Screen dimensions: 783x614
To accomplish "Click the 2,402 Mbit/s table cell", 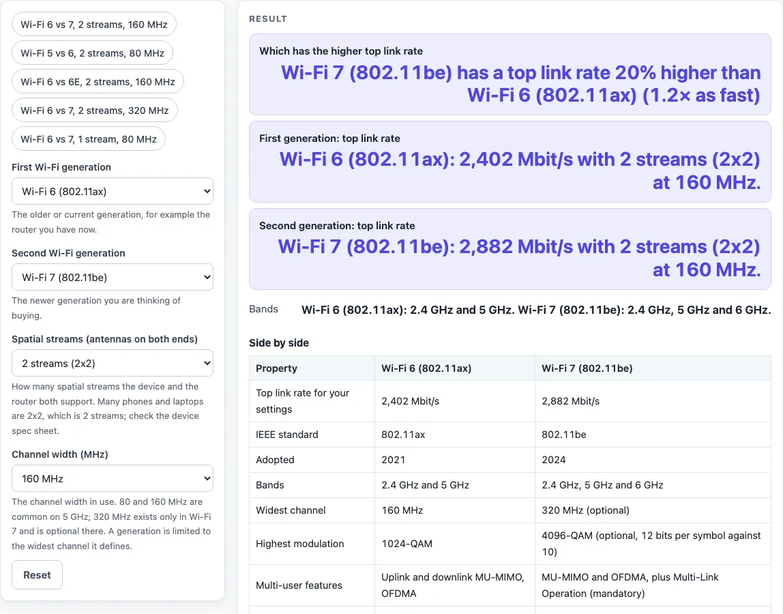I will click(x=455, y=401).
